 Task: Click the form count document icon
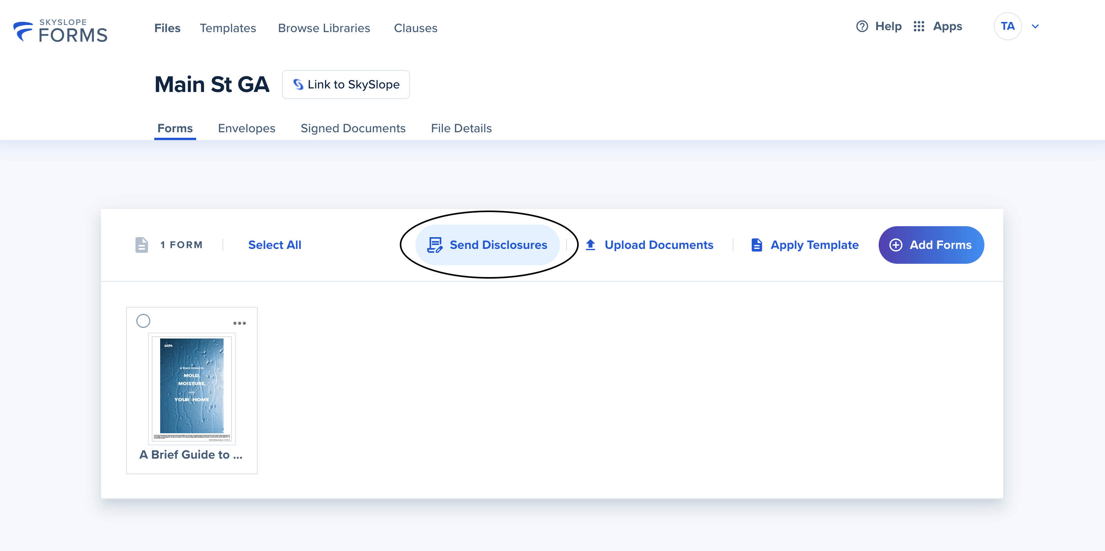click(x=142, y=245)
